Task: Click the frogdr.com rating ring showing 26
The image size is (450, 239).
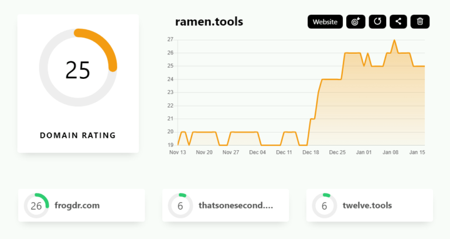Action: click(x=36, y=206)
